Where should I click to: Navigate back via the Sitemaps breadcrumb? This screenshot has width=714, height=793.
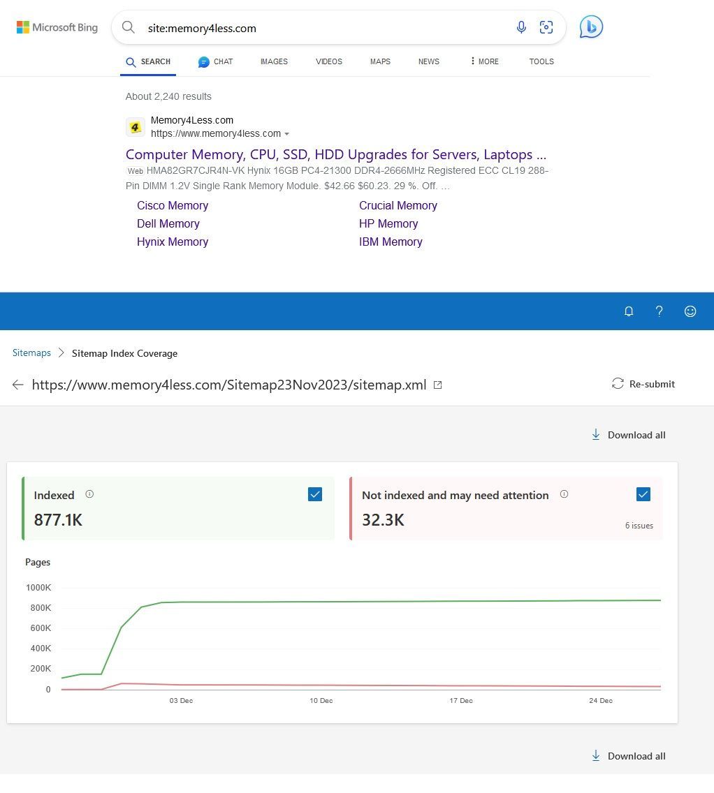31,353
